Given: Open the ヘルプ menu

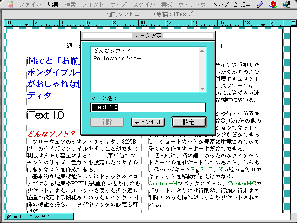Looking at the screenshot, I should coord(220,5).
